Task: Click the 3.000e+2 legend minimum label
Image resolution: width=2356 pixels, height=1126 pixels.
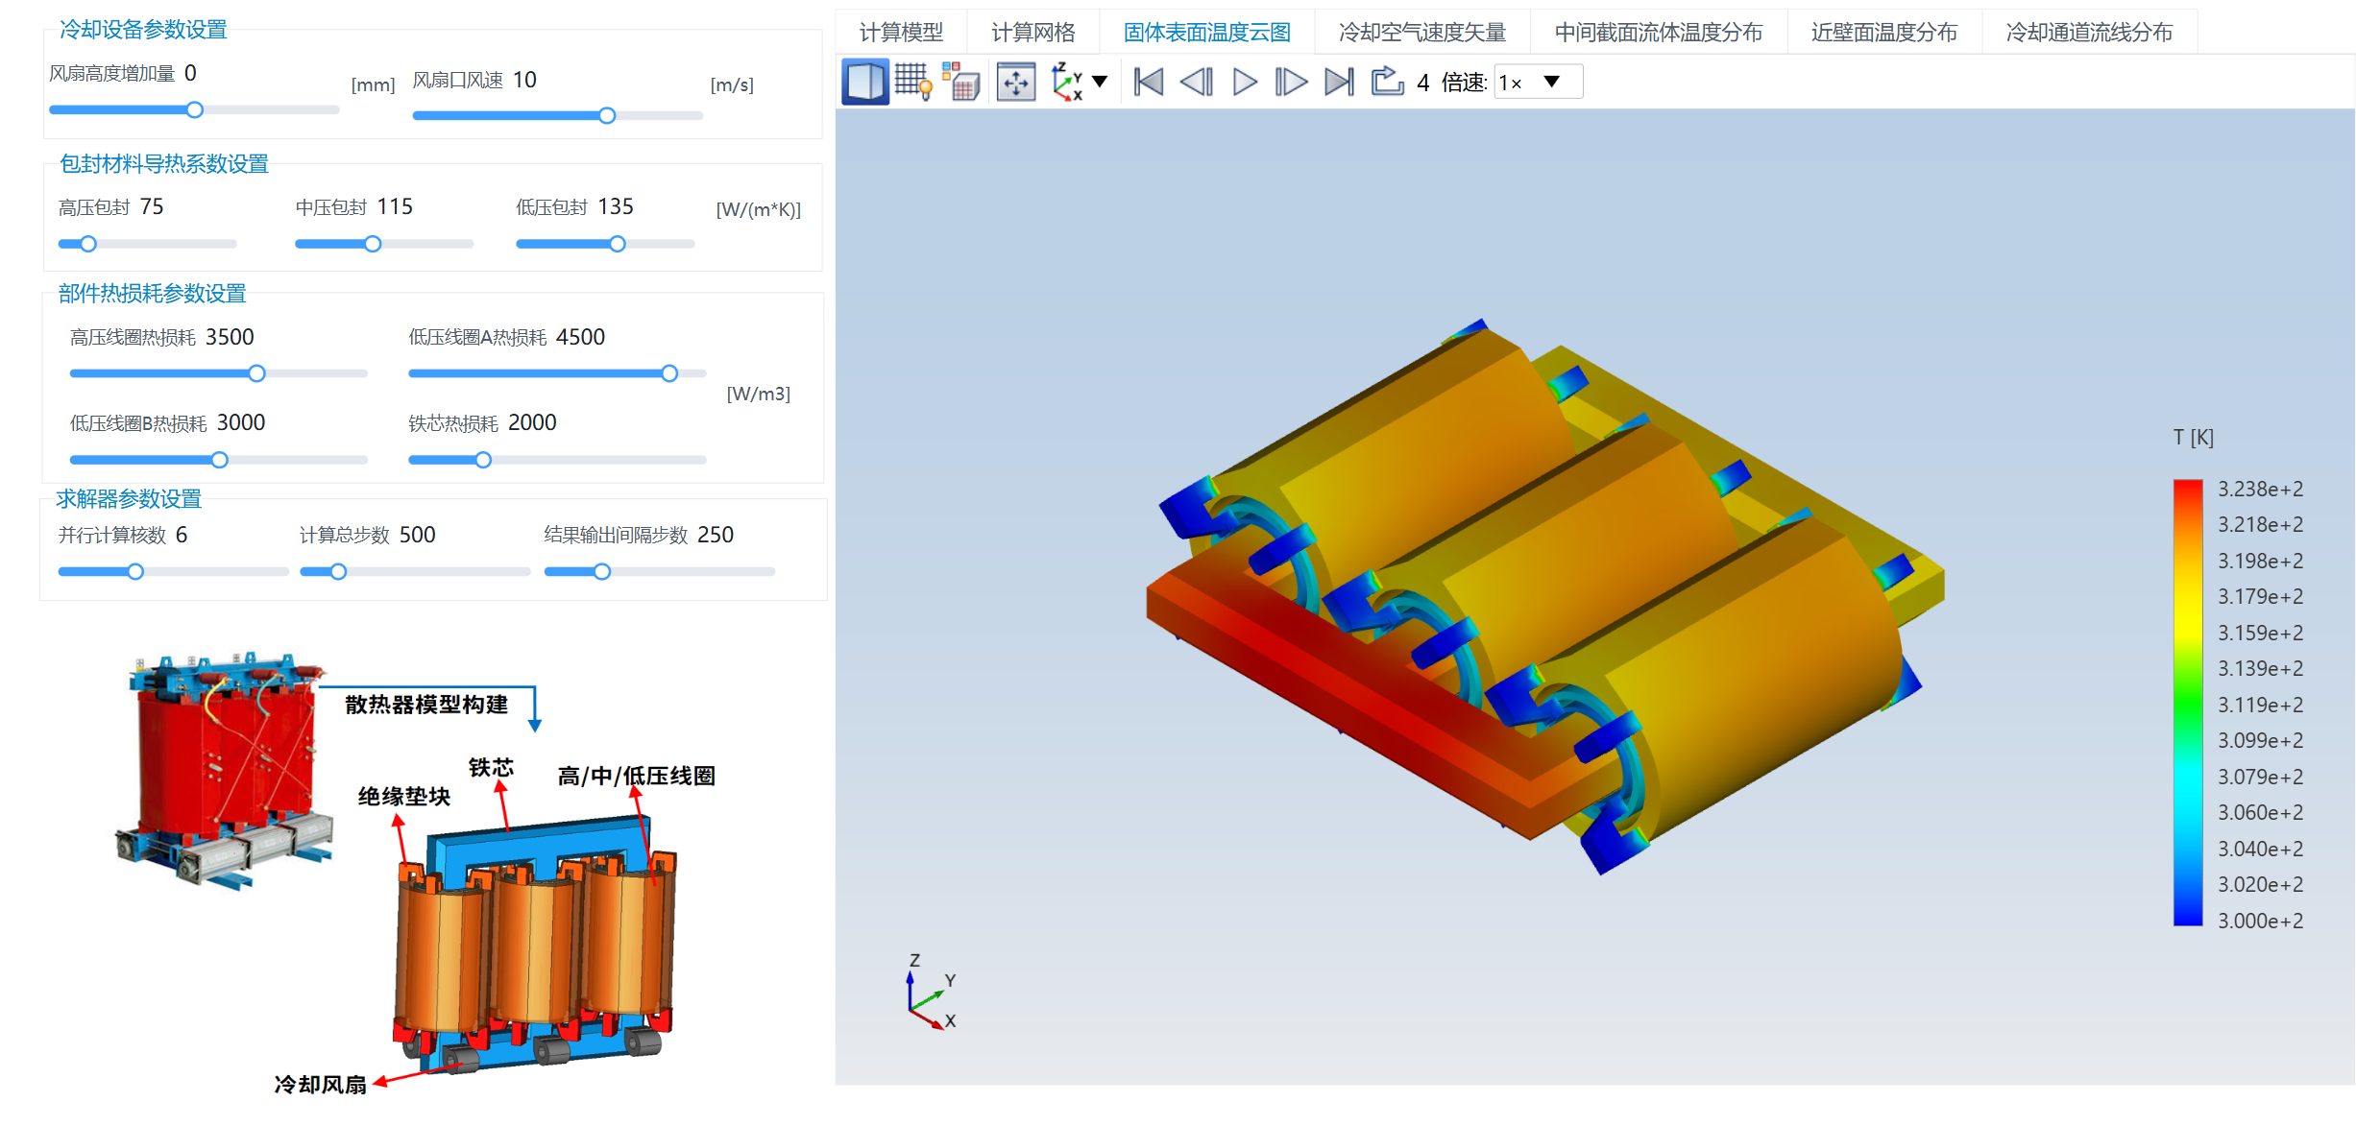Action: (2260, 922)
